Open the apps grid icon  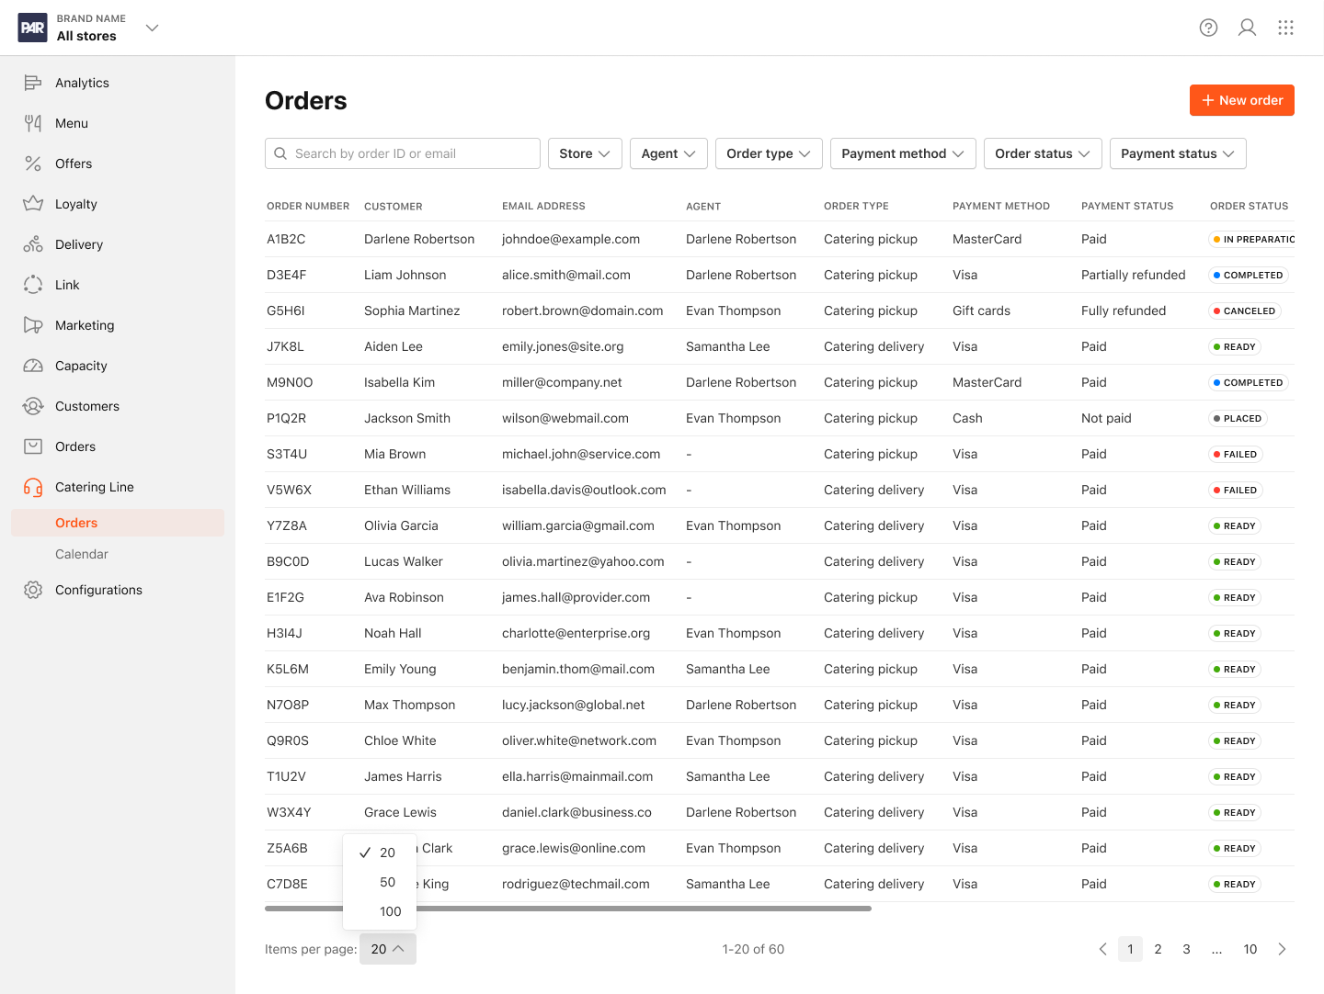coord(1286,28)
